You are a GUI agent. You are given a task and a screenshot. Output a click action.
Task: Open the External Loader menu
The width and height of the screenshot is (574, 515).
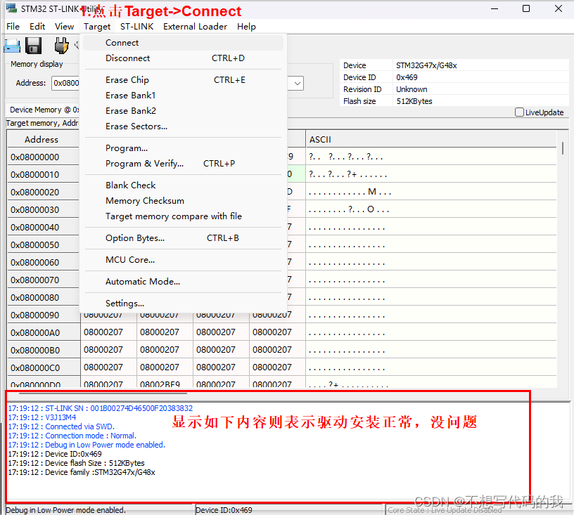pos(195,27)
